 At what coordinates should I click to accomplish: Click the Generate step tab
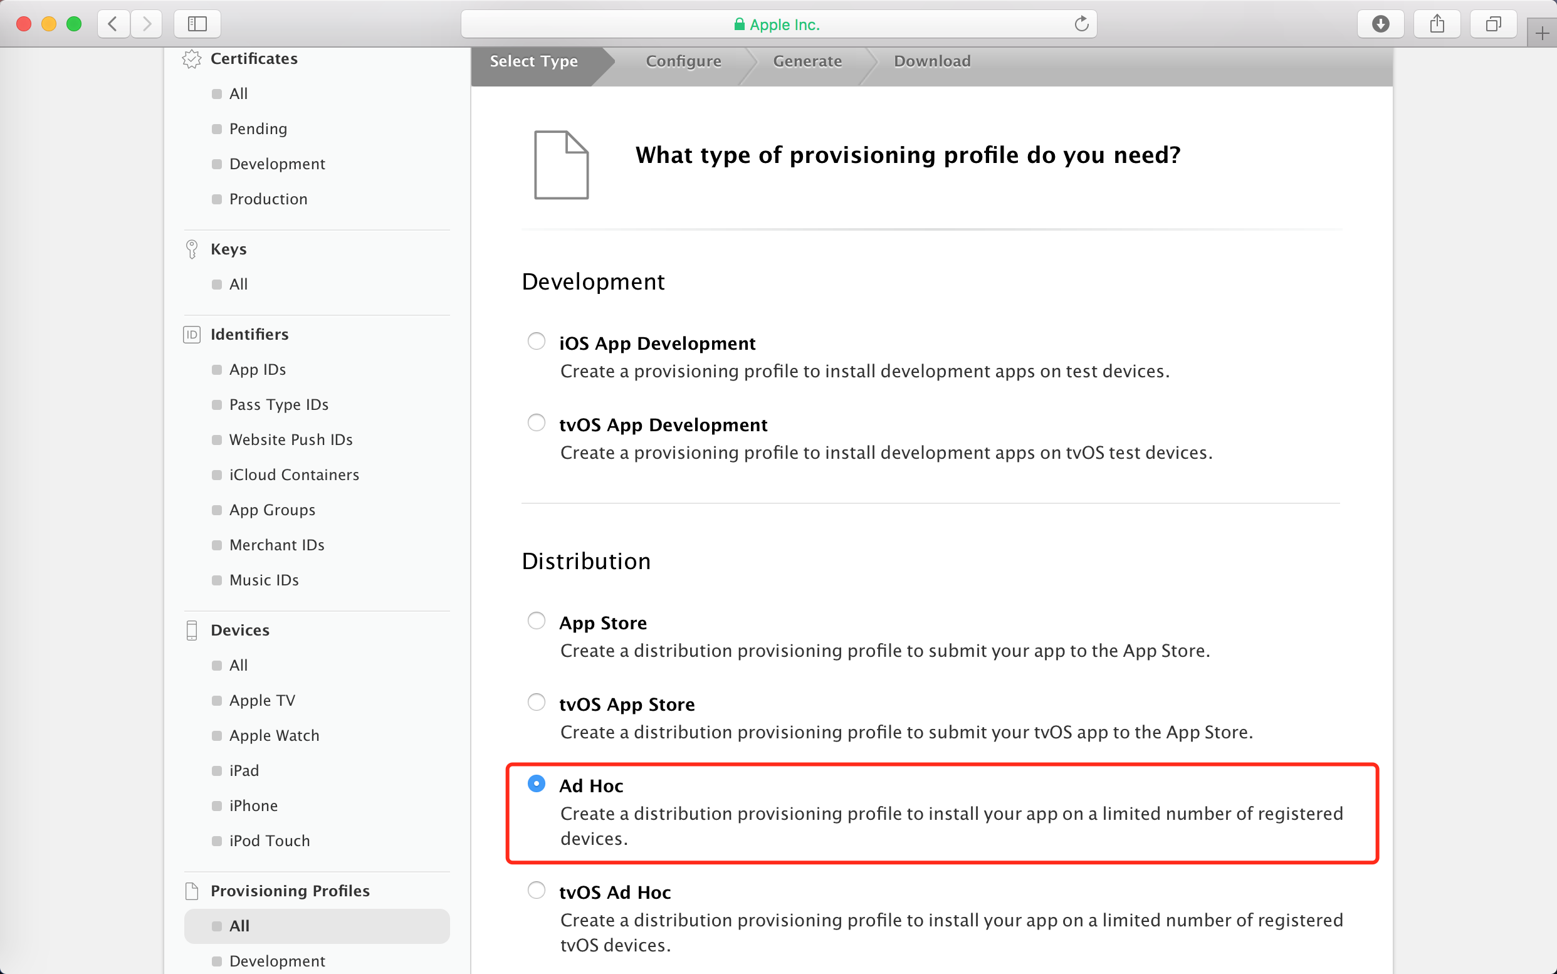pos(807,61)
